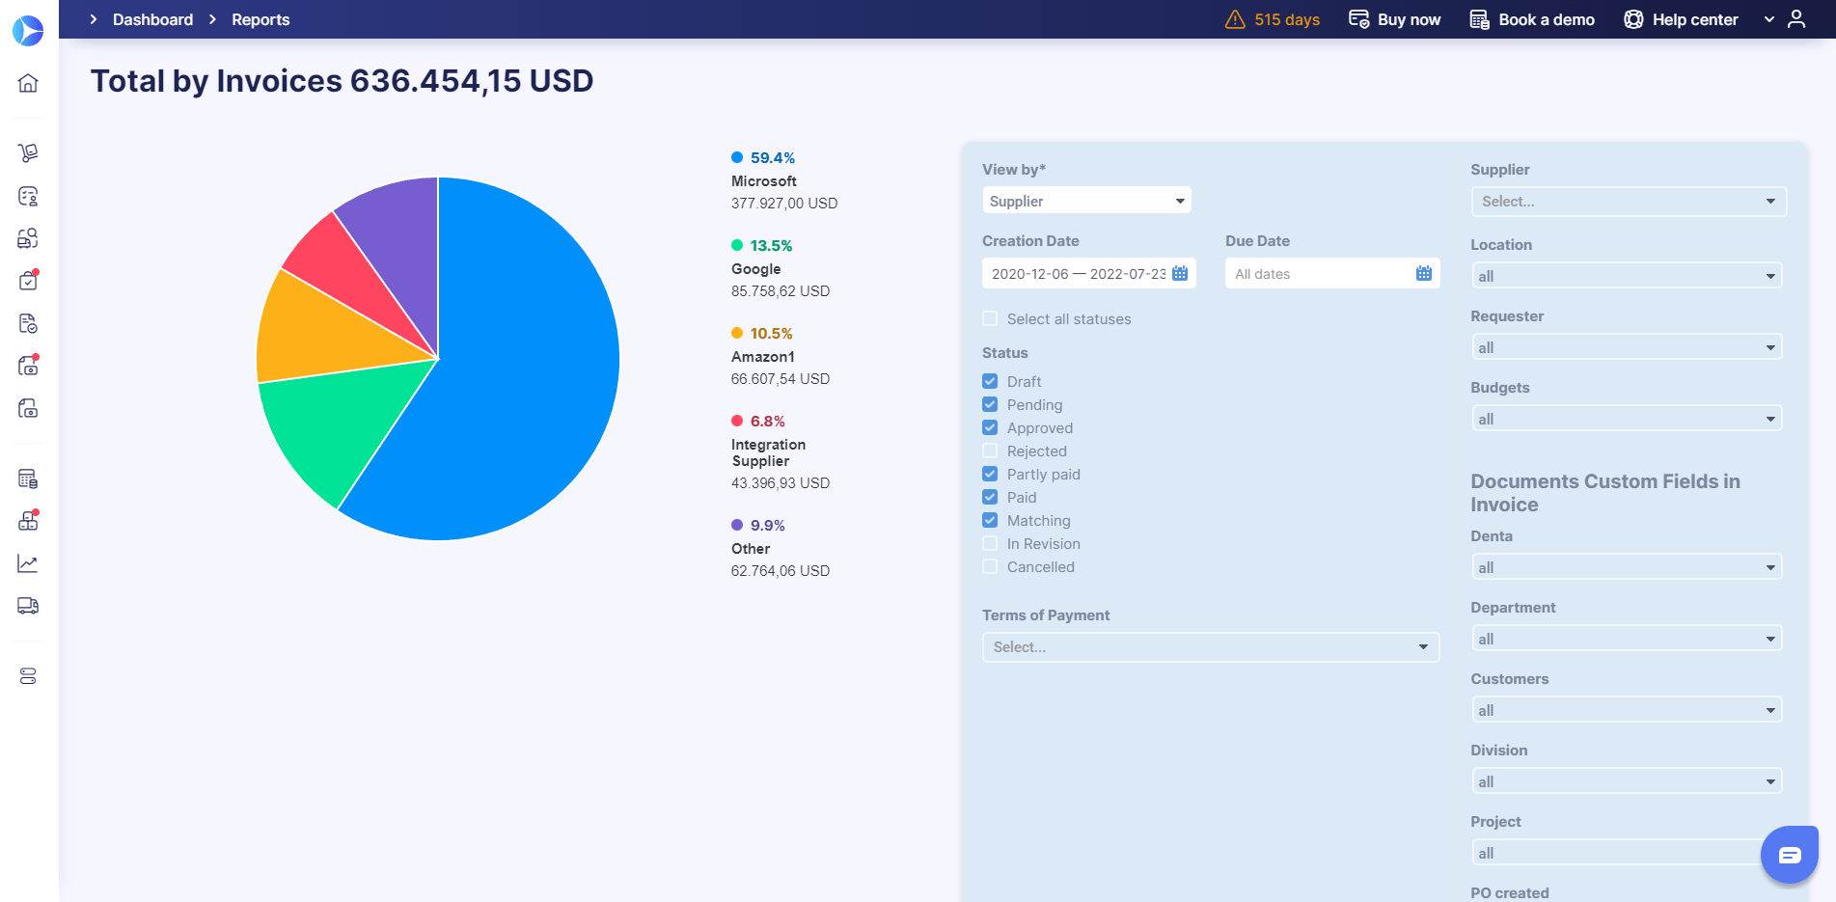Image resolution: width=1836 pixels, height=902 pixels.
Task: Open the delivery truck sidebar icon
Action: tap(28, 606)
